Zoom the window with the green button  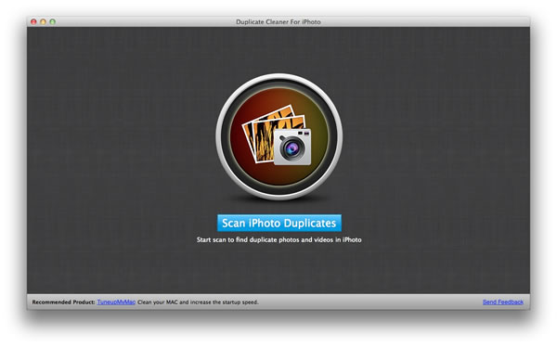click(x=53, y=21)
